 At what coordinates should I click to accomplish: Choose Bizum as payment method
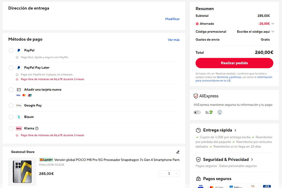coord(11,117)
